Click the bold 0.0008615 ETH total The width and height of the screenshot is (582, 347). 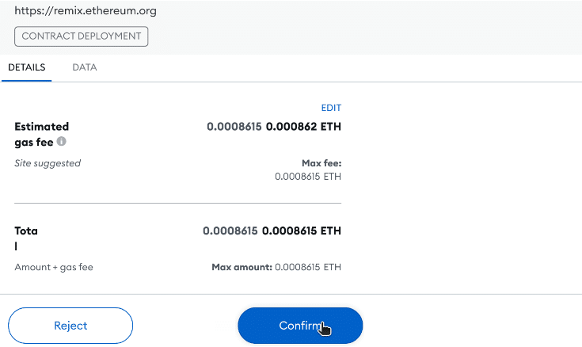click(x=302, y=231)
